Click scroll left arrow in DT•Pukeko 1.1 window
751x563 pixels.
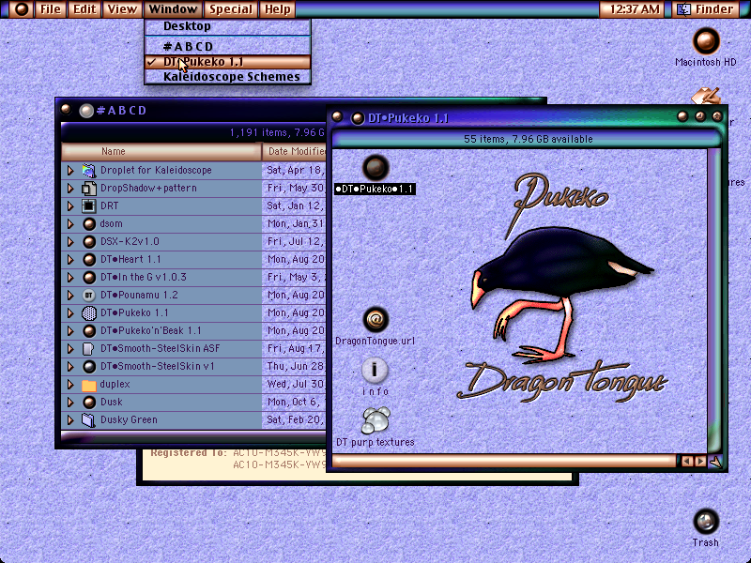[x=687, y=461]
